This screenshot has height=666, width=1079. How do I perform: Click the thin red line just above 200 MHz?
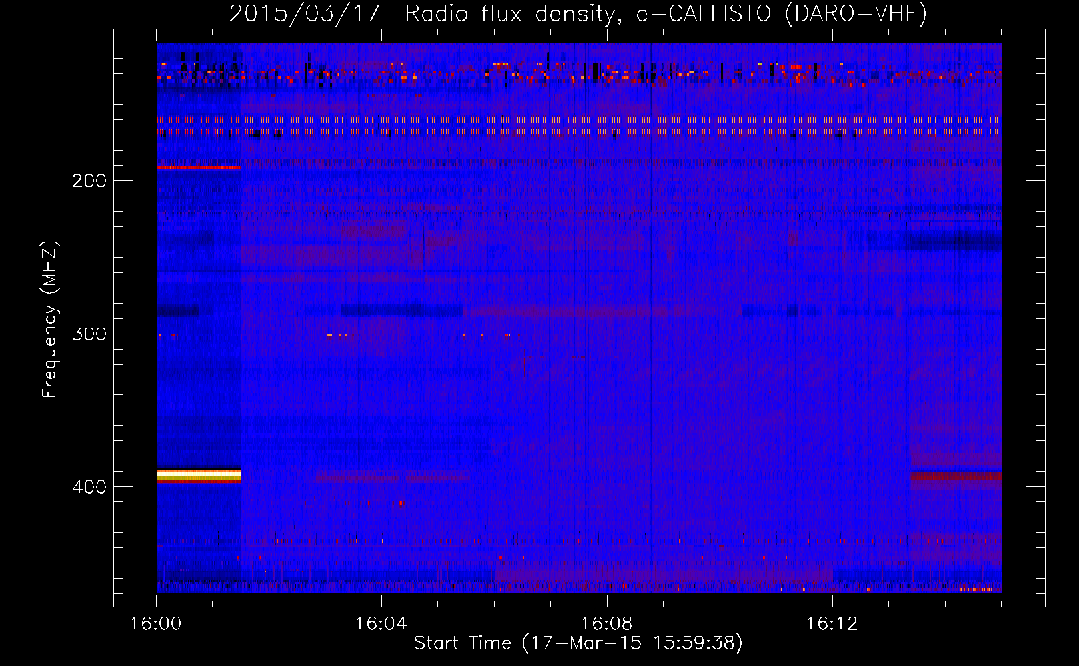pyautogui.click(x=199, y=167)
